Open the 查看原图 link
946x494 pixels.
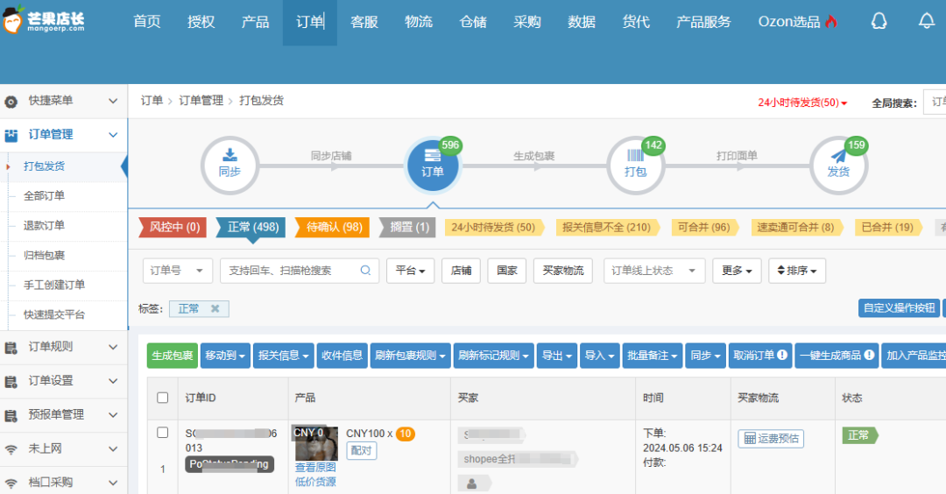[x=315, y=468]
